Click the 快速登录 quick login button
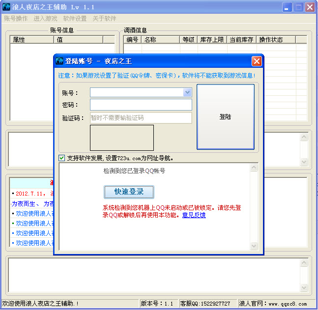Viewport: 318px width, 310px height. point(129,192)
